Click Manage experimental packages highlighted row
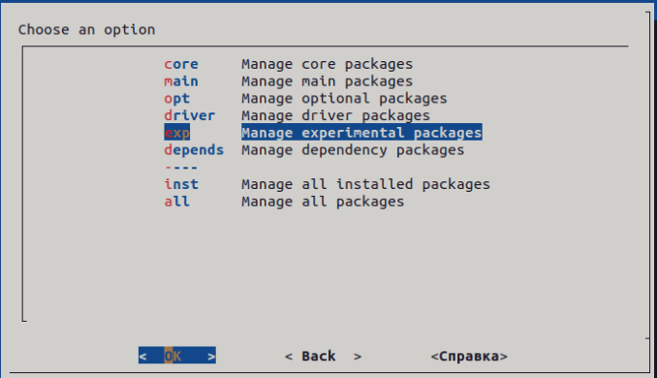This screenshot has height=378, width=657. pyautogui.click(x=361, y=133)
